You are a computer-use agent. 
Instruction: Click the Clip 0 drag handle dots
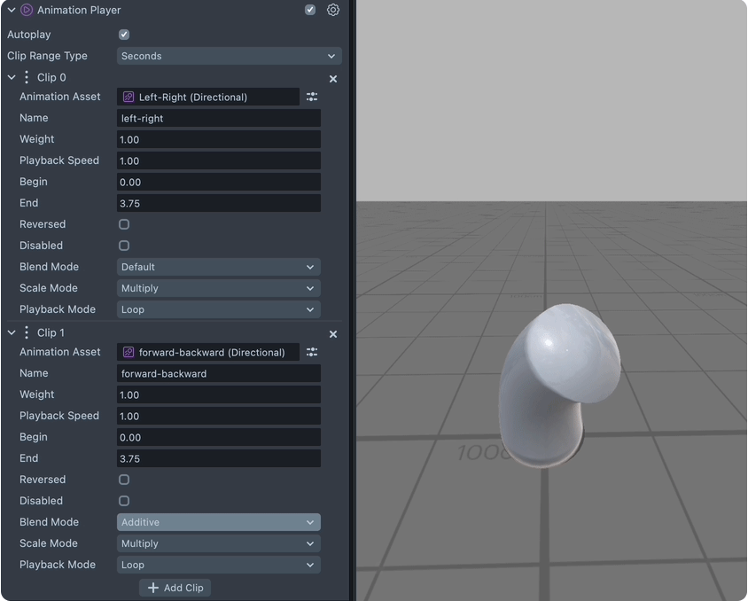pyautogui.click(x=27, y=78)
